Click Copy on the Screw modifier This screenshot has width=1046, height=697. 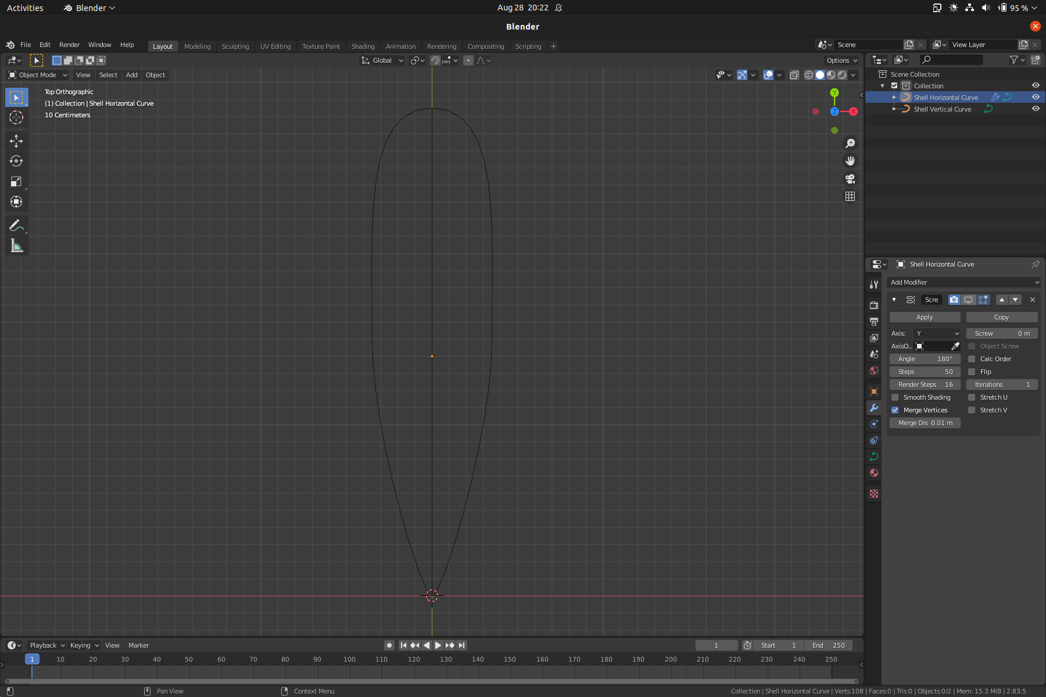click(x=1002, y=317)
